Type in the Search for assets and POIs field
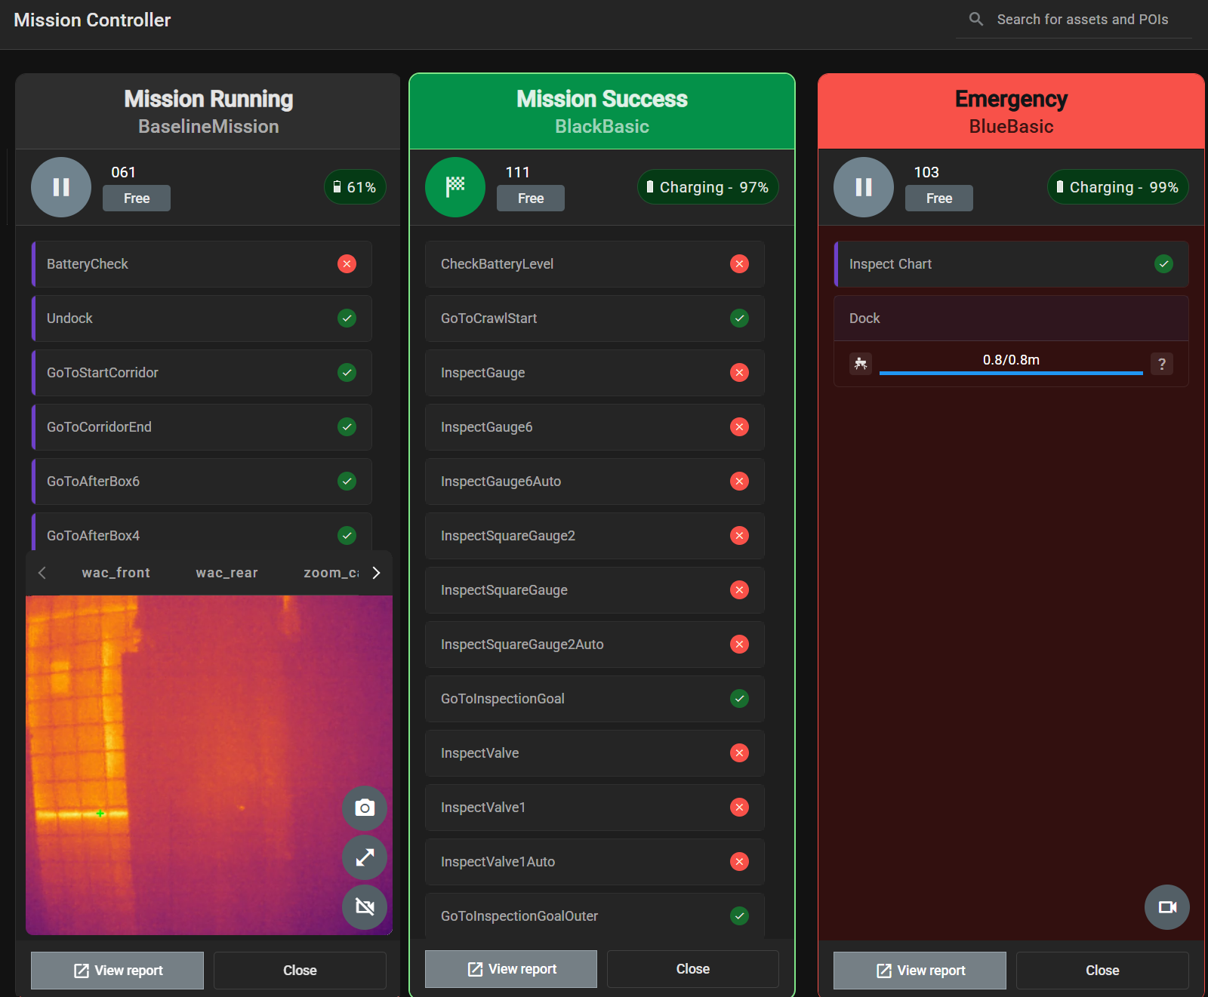Viewport: 1208px width, 997px height. (x=1083, y=20)
